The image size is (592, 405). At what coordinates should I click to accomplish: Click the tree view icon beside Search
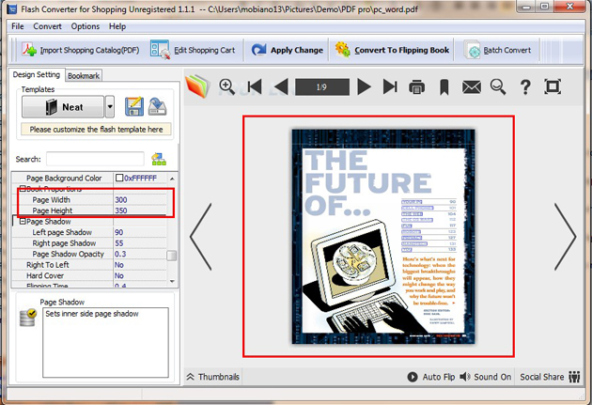coord(159,159)
